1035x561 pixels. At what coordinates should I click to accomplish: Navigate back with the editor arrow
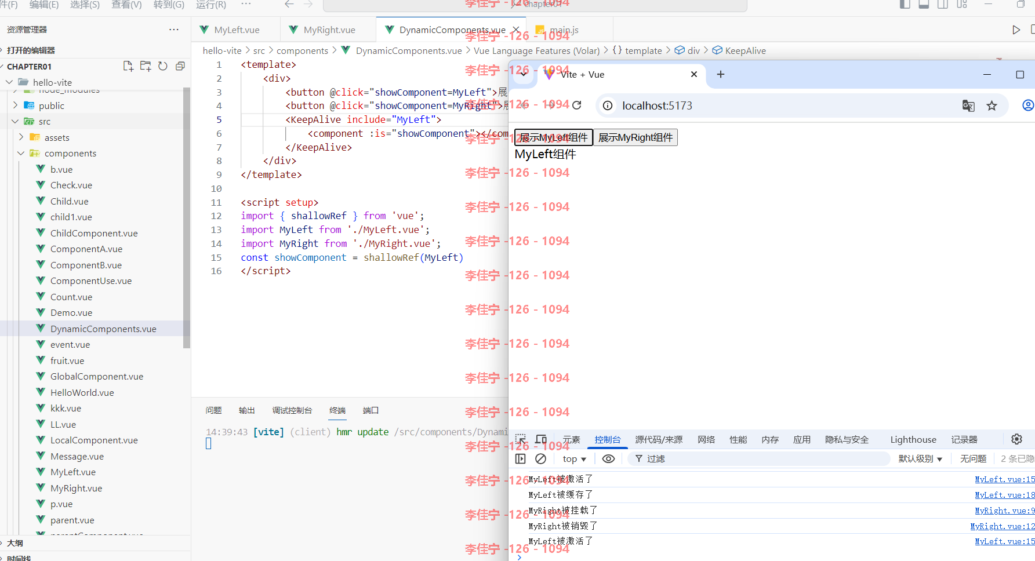(289, 4)
